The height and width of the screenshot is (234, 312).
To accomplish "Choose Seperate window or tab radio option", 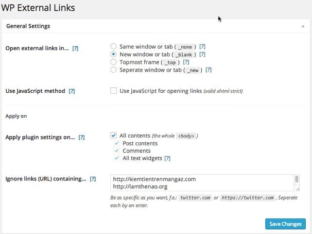I will click(x=113, y=70).
